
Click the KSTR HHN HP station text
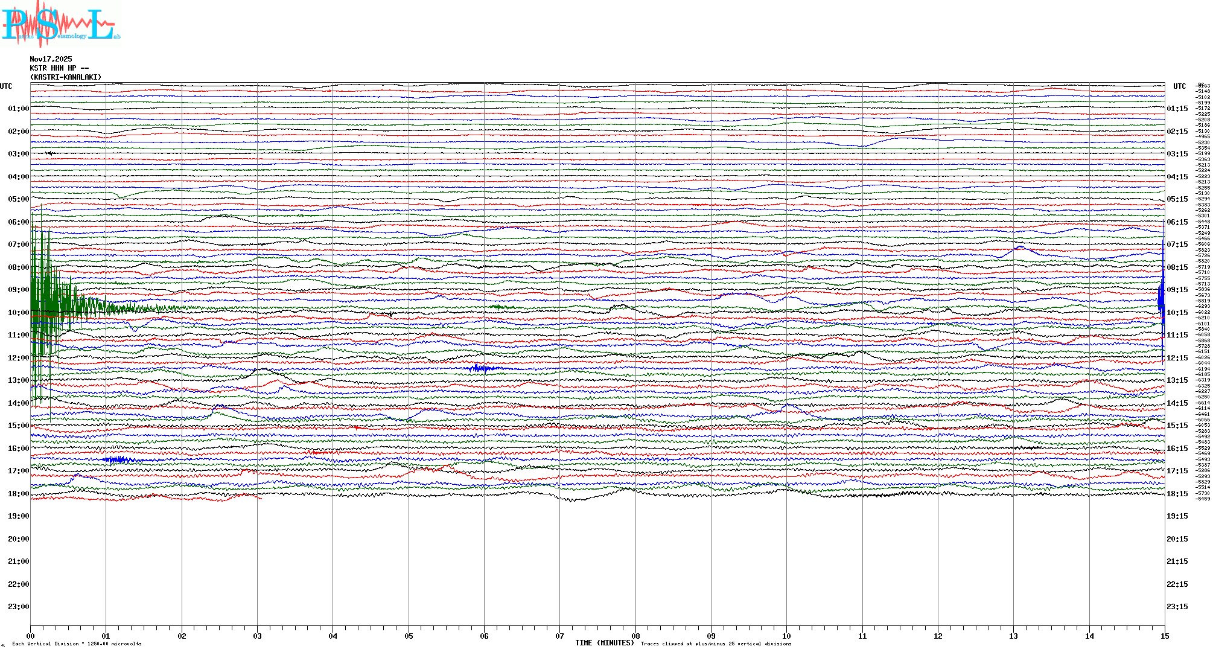pos(59,68)
